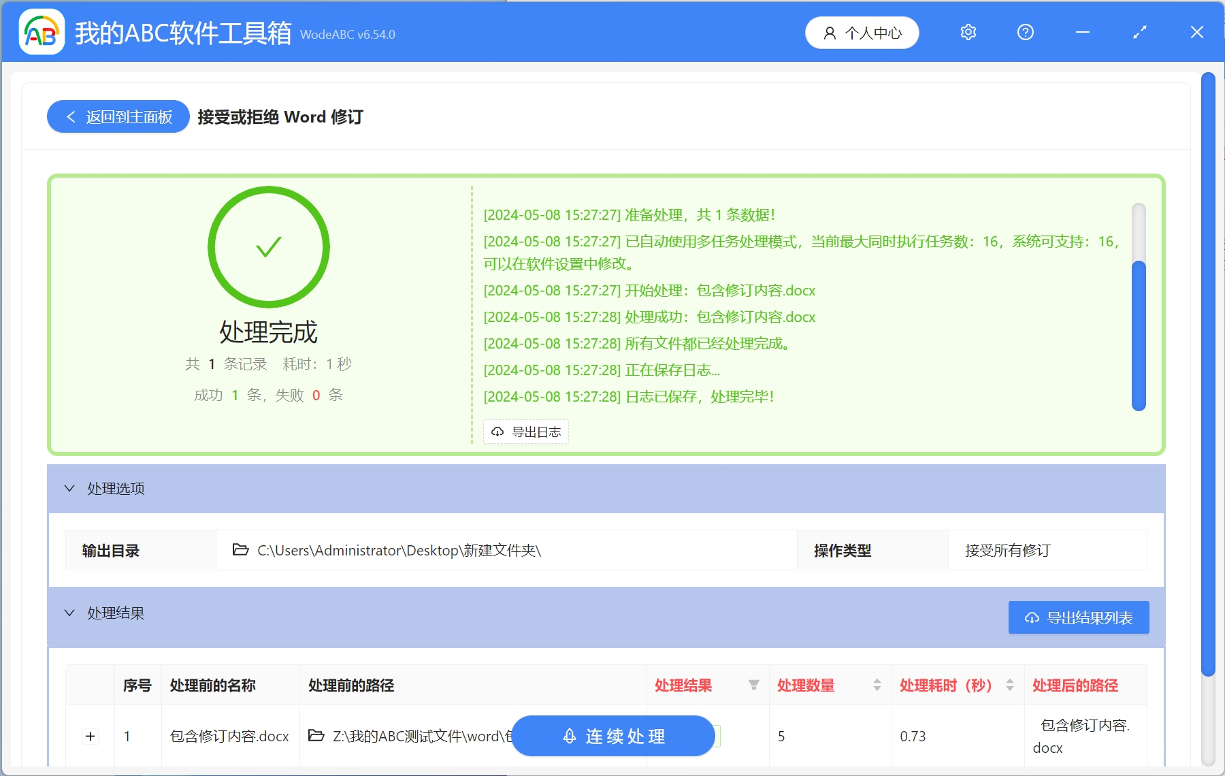The image size is (1225, 776).
Task: Click the folder icon in the file path row
Action: [x=314, y=736]
